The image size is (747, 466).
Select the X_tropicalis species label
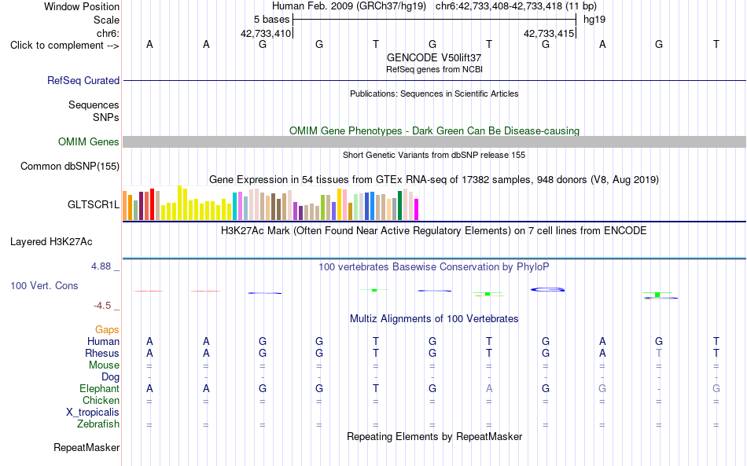click(x=93, y=413)
